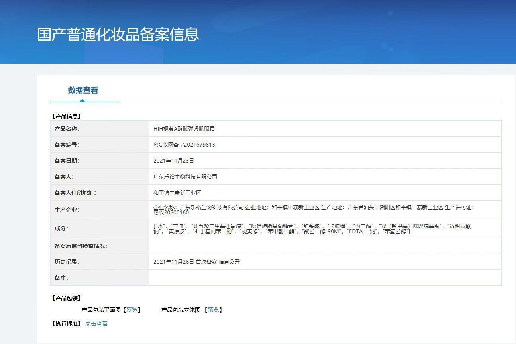516x344 pixels.
Task: Click the 产品名称 row label
Action: (67, 129)
